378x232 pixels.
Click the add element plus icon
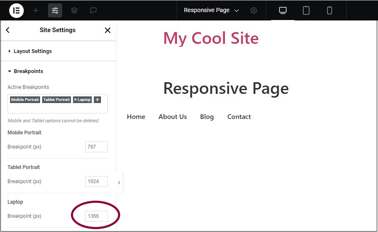36,10
